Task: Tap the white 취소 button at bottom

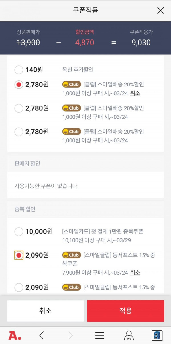Action: (x=46, y=311)
